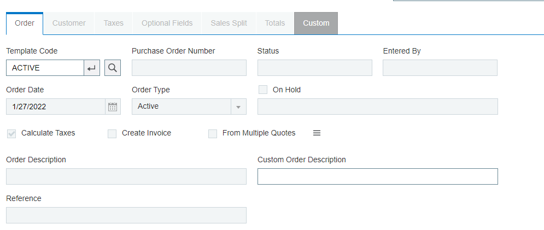Check the From Multiple Quotes box
The height and width of the screenshot is (230, 544).
point(213,133)
